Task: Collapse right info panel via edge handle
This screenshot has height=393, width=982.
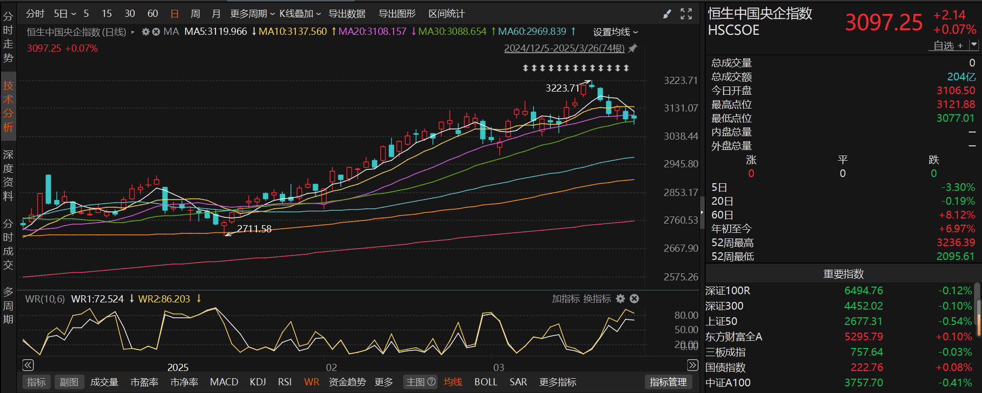Action: tap(702, 212)
